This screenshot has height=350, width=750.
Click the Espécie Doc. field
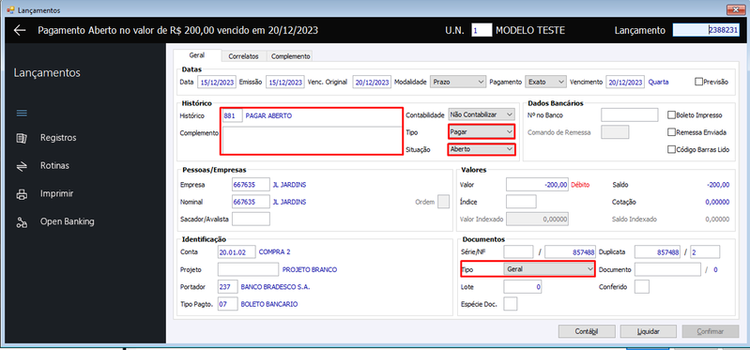point(511,304)
